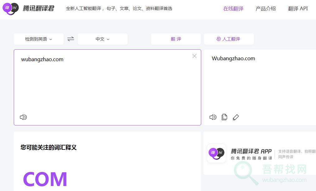Click the Tencent Translator logo icon
This screenshot has width=316, height=191.
click(x=11, y=8)
